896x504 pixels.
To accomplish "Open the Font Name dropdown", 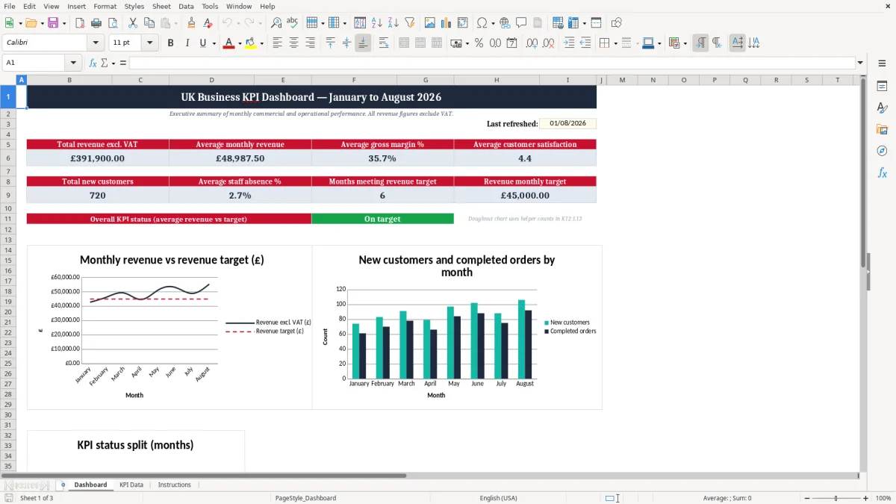I will [x=96, y=43].
